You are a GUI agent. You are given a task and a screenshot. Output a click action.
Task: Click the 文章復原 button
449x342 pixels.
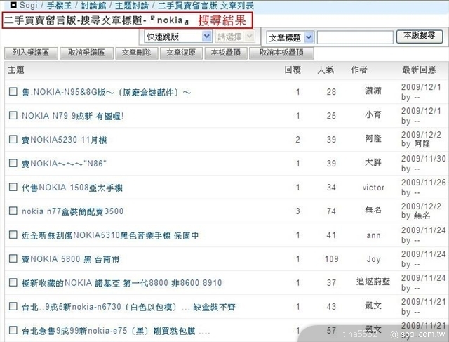pyautogui.click(x=180, y=53)
